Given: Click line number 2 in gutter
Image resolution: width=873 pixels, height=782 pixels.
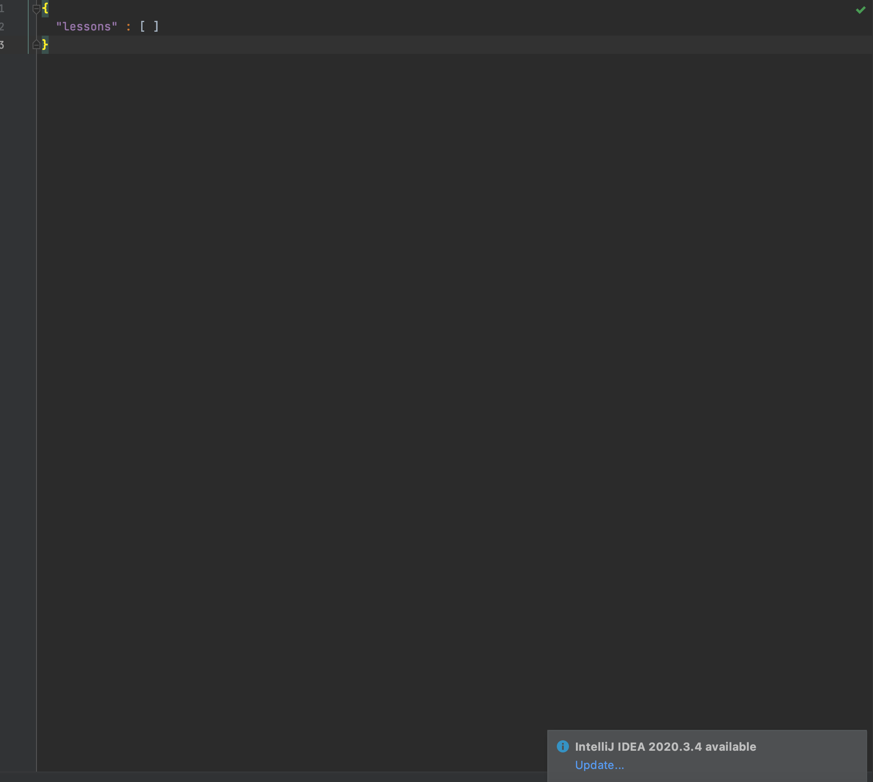Looking at the screenshot, I should pos(2,27).
